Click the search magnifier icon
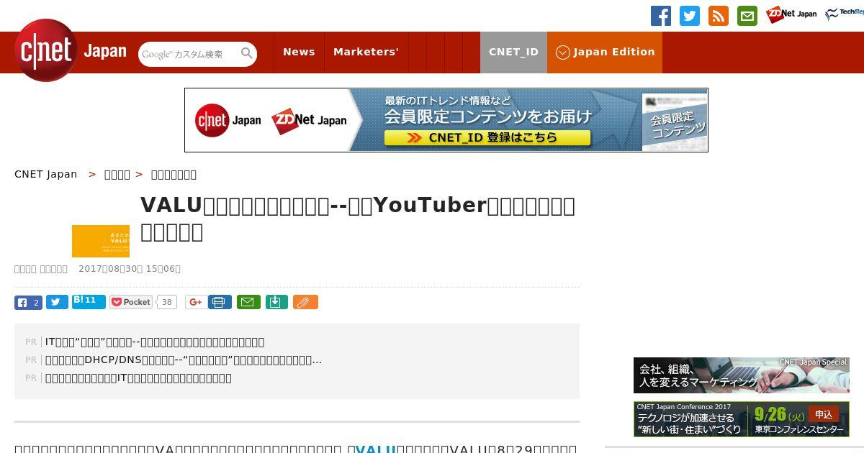864x453 pixels. (x=247, y=53)
